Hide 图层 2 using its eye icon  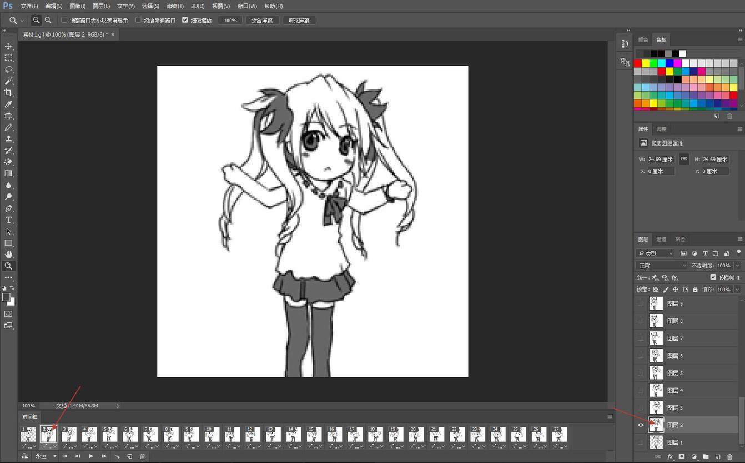pos(641,425)
